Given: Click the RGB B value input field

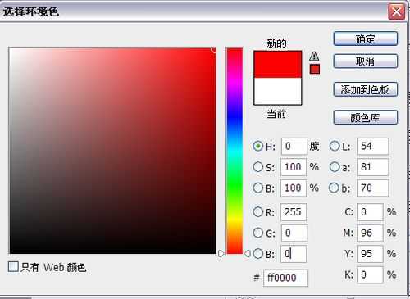Looking at the screenshot, I should [294, 254].
